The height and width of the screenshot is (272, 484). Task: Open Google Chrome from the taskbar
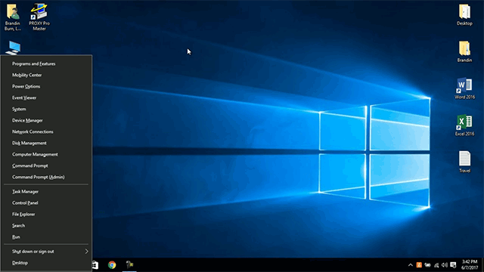[x=112, y=265]
